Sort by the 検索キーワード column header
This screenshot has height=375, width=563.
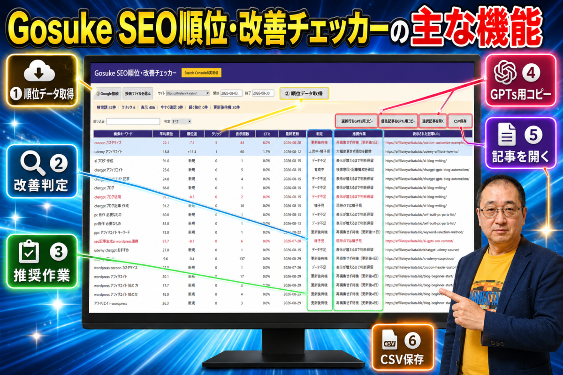click(123, 134)
